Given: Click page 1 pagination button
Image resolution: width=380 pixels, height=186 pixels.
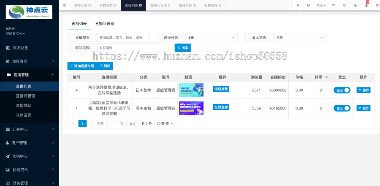Looking at the screenshot, I should (x=82, y=124).
